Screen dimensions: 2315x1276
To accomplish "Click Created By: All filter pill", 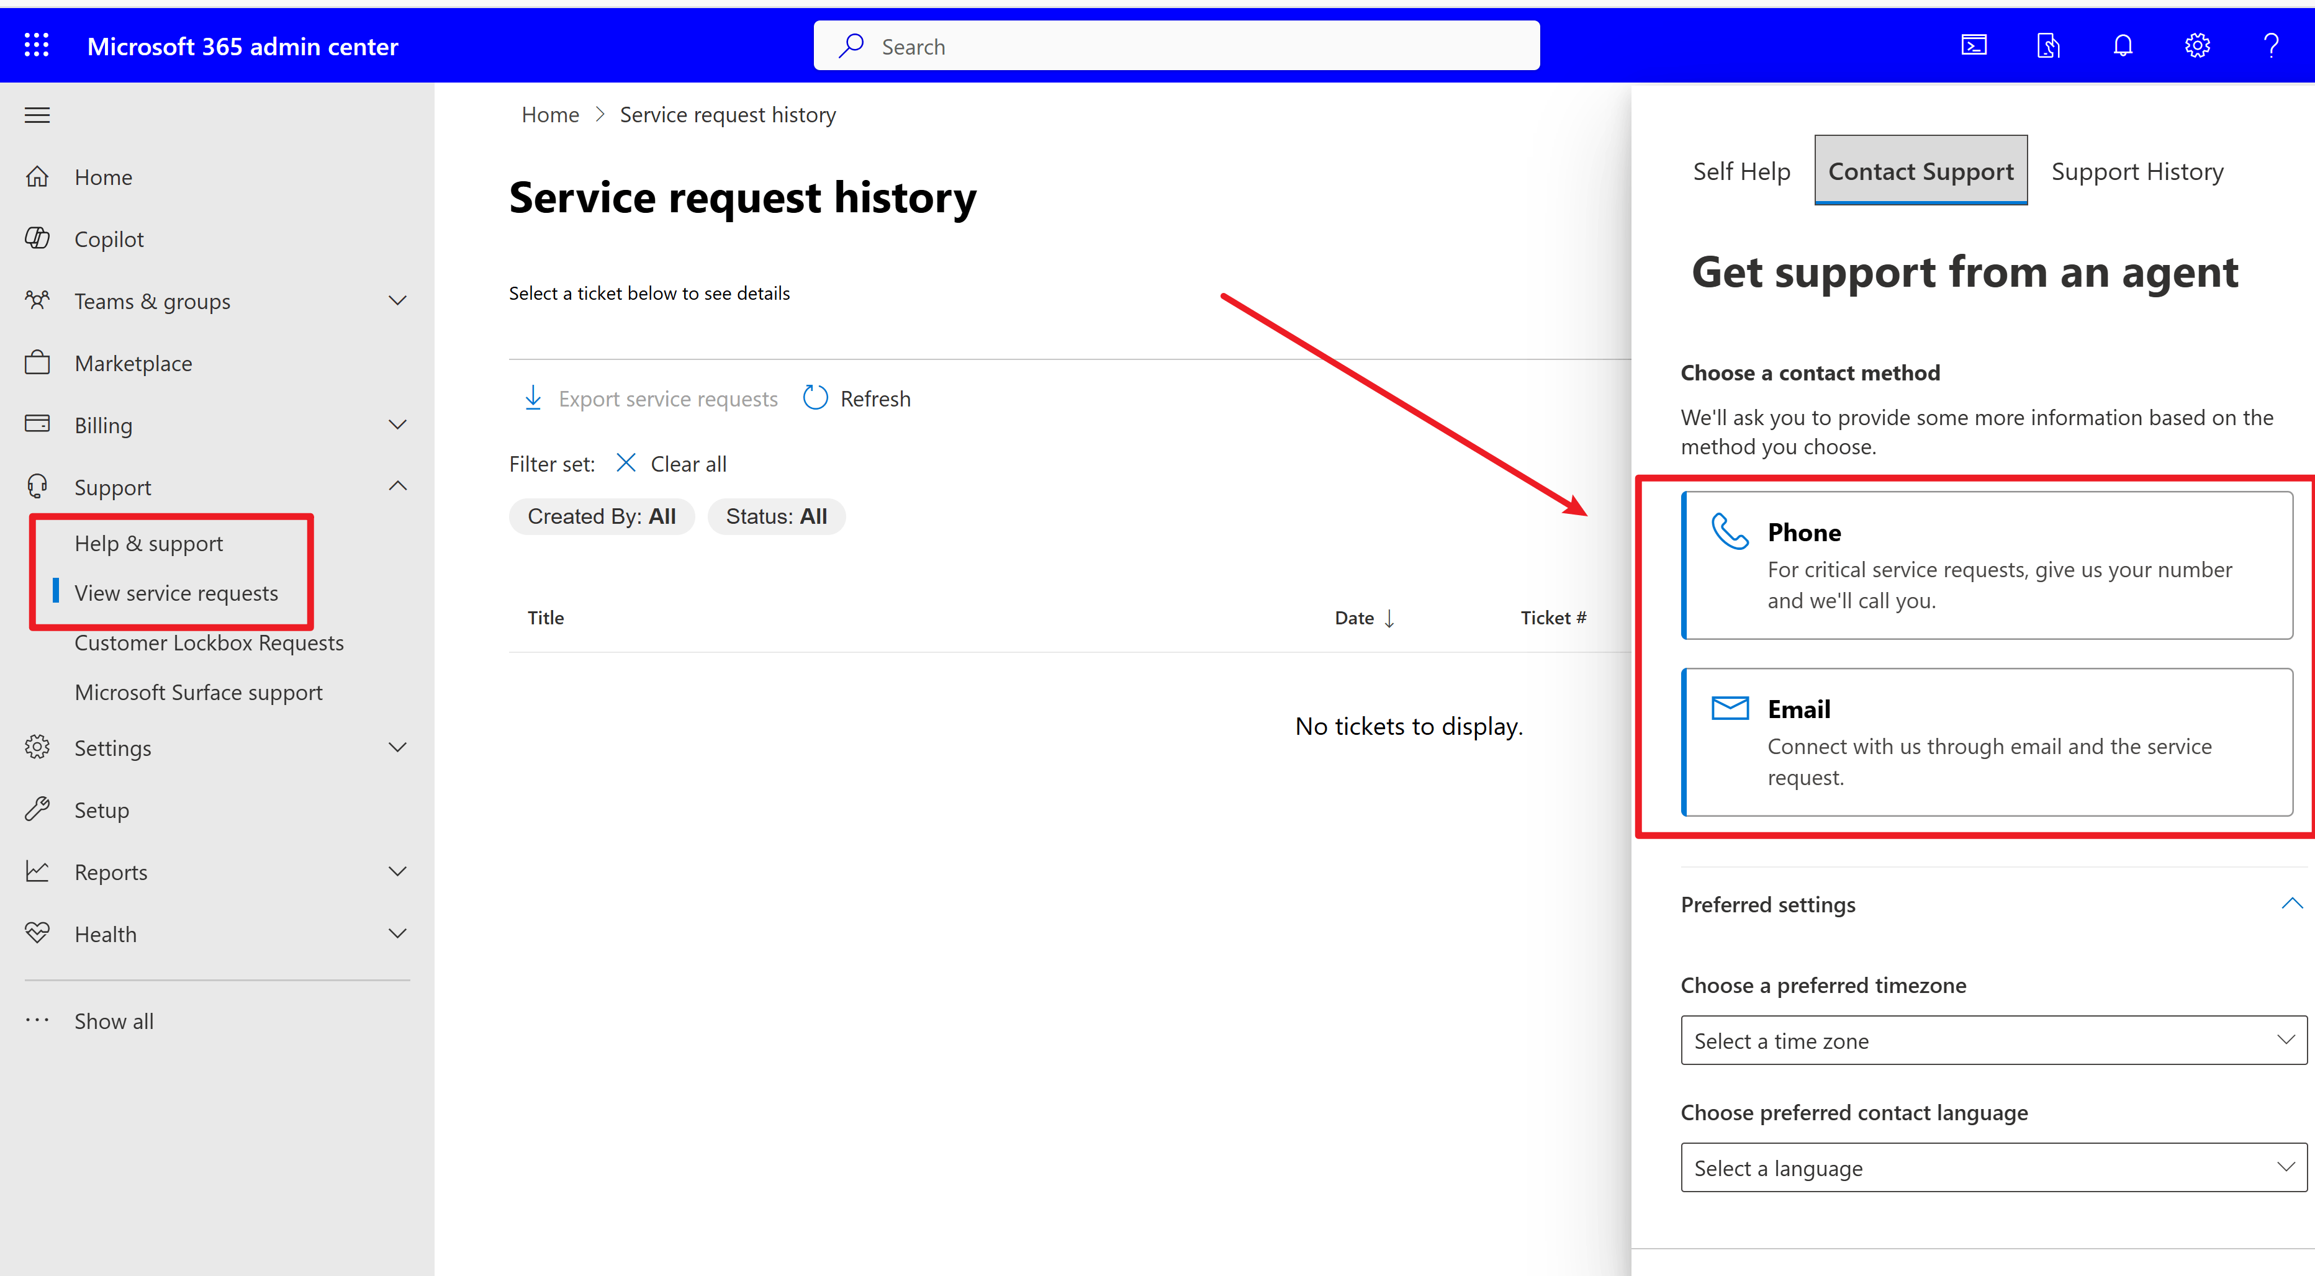I will pos(601,517).
